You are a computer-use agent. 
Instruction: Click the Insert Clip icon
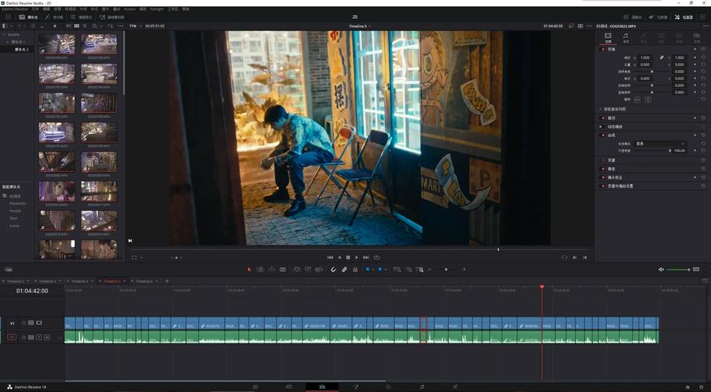point(297,270)
